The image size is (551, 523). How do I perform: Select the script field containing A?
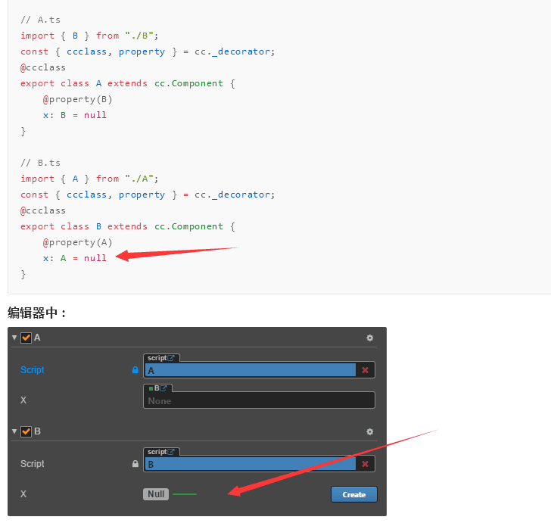coord(251,370)
